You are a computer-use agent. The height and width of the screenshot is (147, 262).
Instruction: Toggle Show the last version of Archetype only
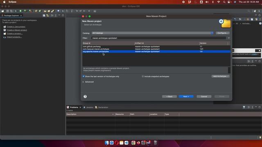point(84,76)
